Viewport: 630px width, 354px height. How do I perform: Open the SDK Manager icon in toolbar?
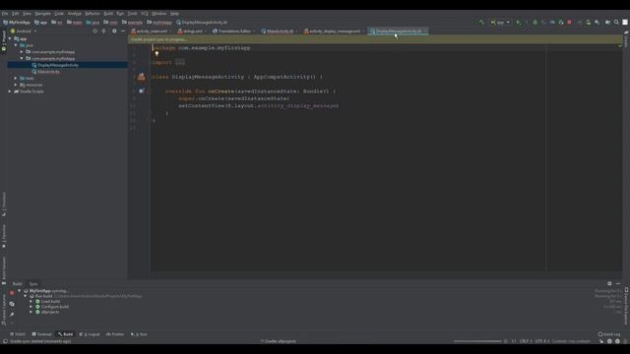pyautogui.click(x=598, y=23)
